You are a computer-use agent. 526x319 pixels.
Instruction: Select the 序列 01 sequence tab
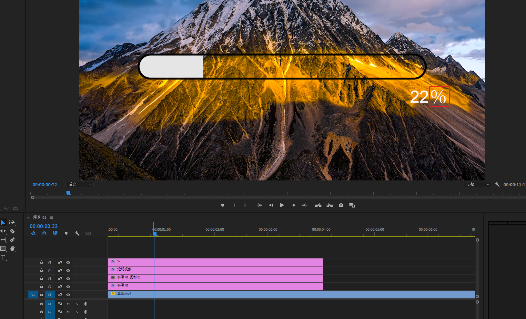click(x=39, y=217)
